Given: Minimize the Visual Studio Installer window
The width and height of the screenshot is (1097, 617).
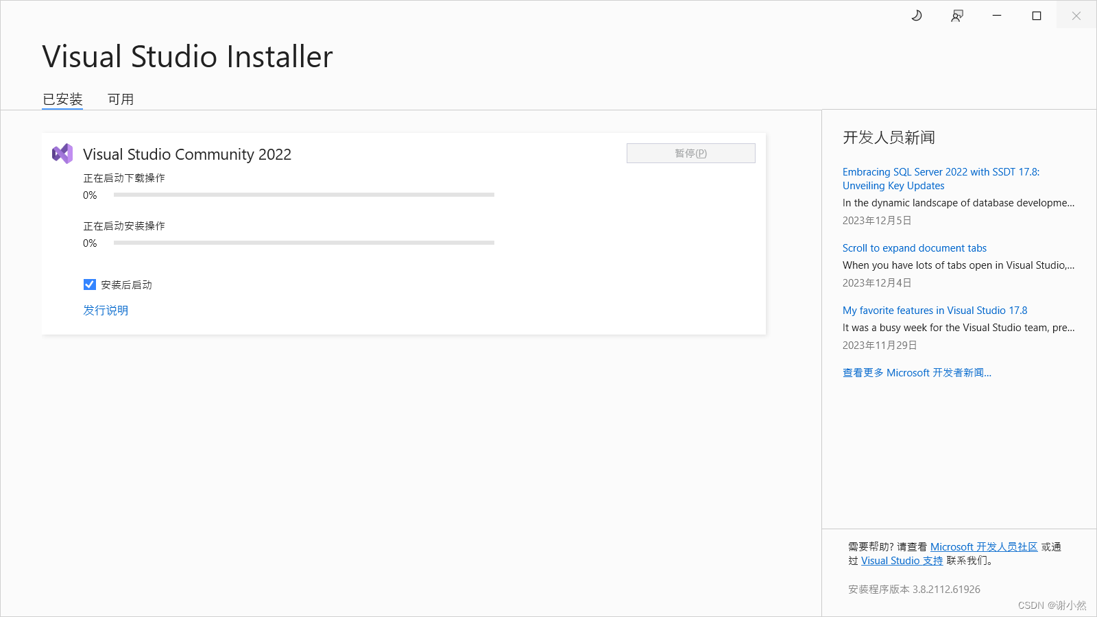Looking at the screenshot, I should [997, 16].
